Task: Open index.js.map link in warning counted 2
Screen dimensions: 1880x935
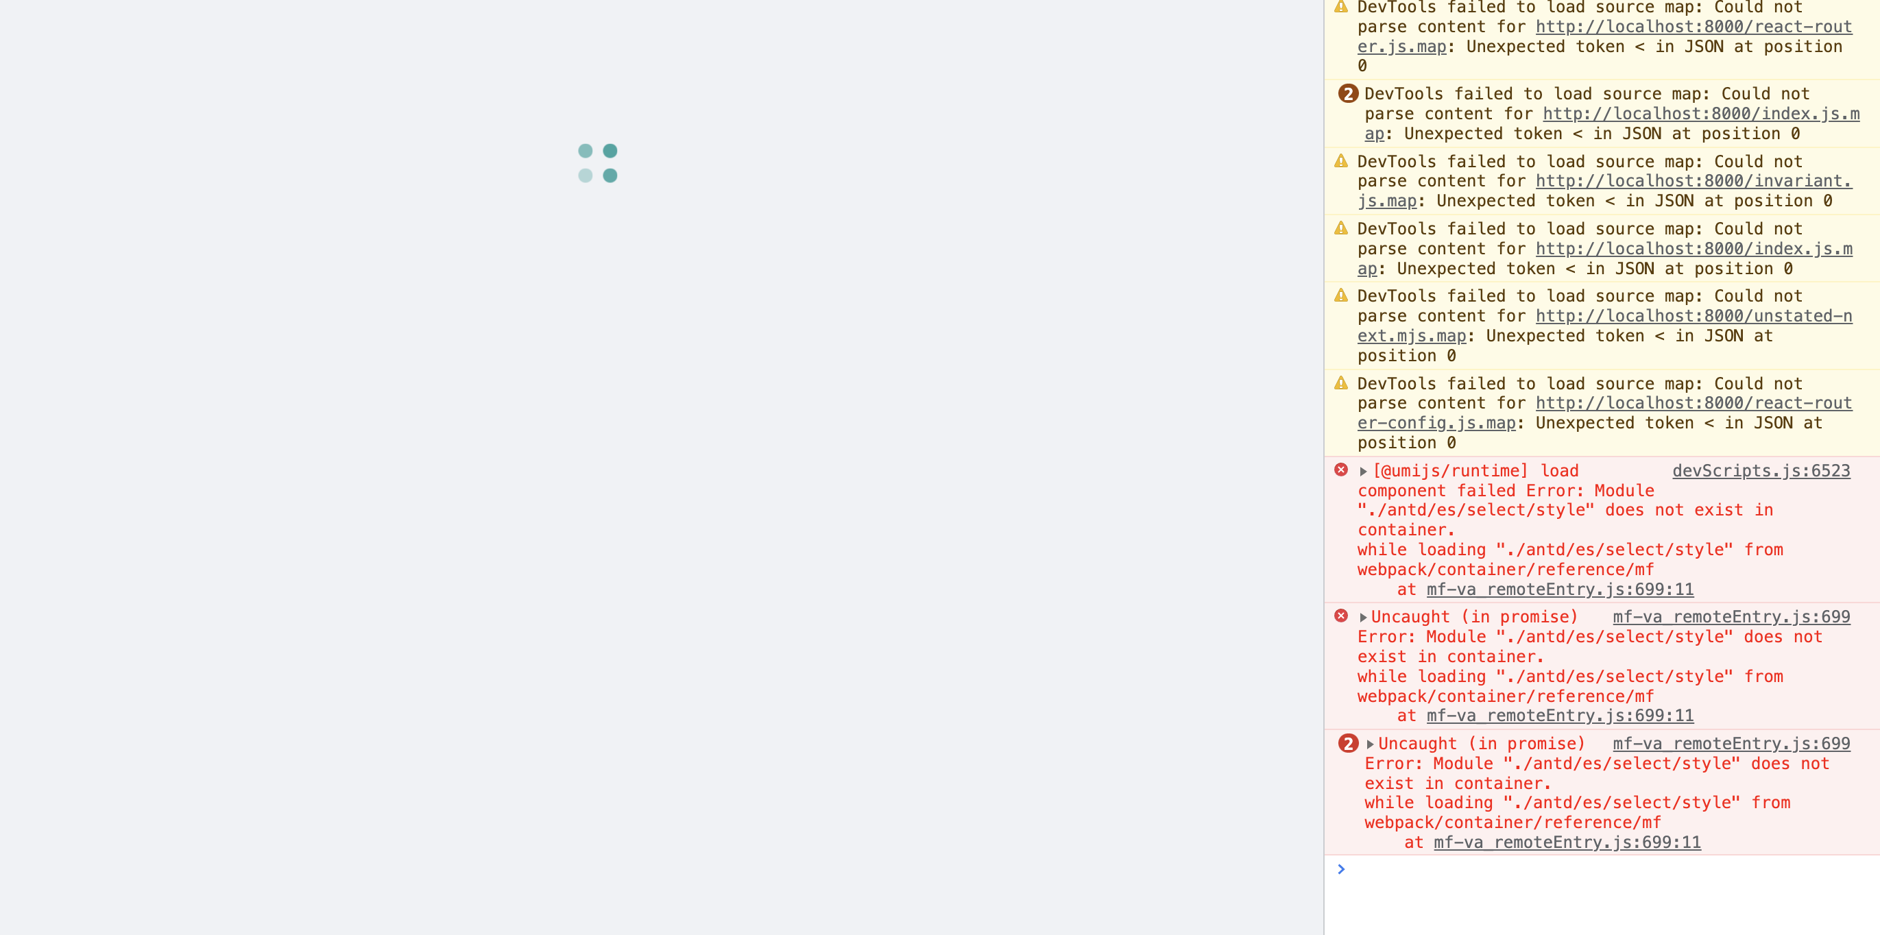Action: click(1700, 114)
